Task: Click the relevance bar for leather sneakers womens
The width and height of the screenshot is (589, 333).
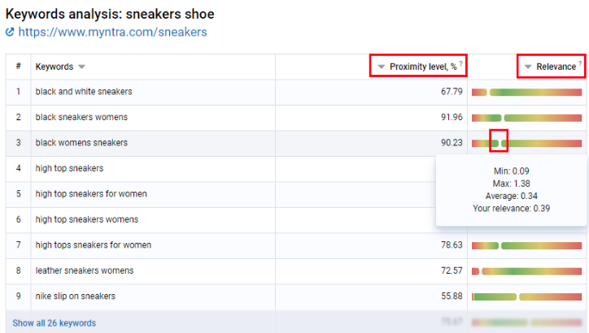Action: pos(526,271)
